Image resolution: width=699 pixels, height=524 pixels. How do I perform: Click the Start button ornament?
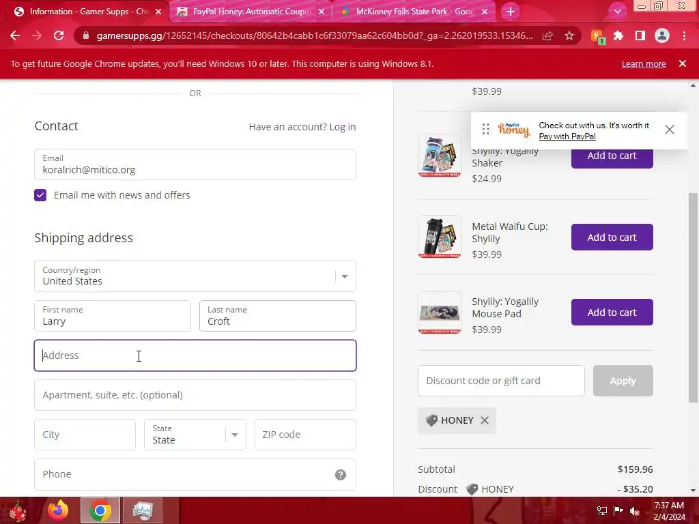coord(17,511)
